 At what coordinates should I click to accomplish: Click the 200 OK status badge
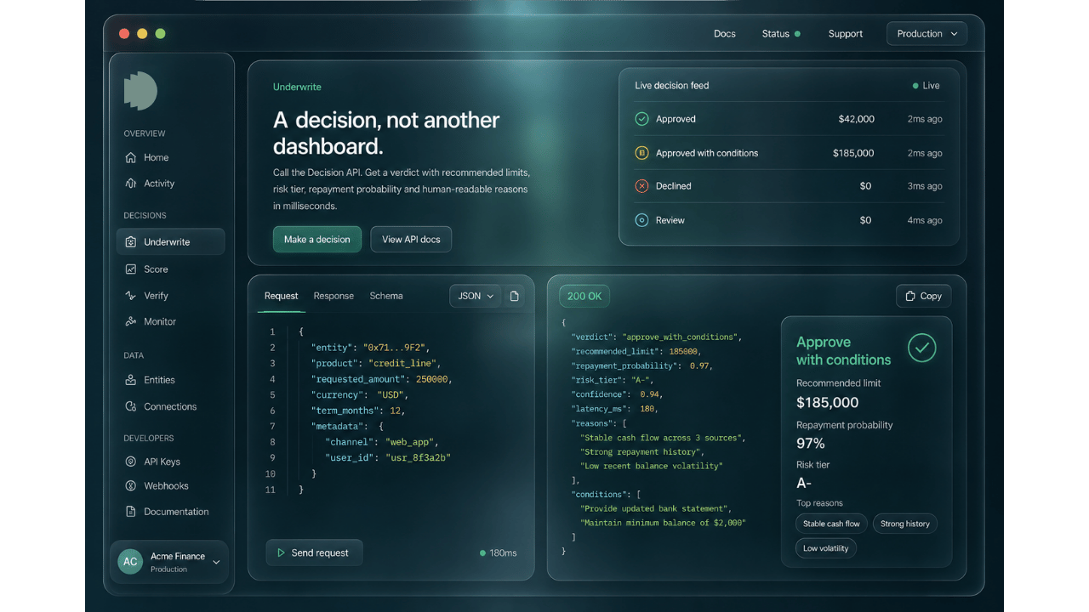(584, 296)
